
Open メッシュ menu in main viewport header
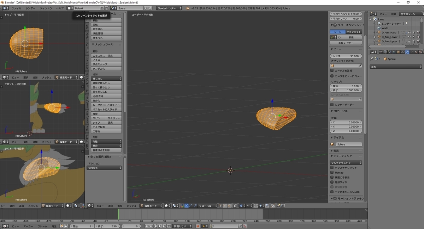click(x=131, y=205)
